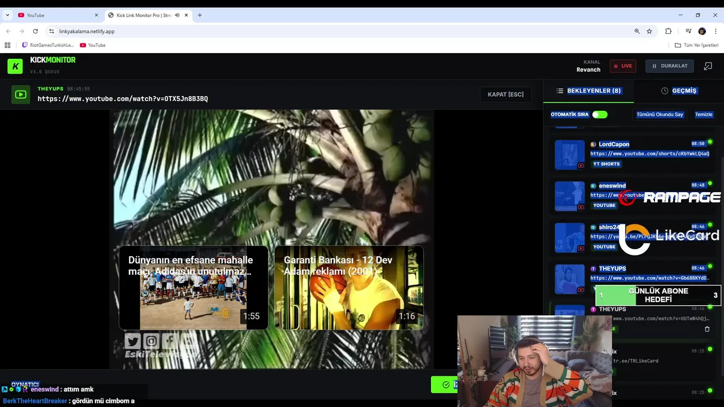Image resolution: width=724 pixels, height=407 pixels.
Task: Click the red YouTube badge on LordCapon's thumbnail
Action: point(580,166)
